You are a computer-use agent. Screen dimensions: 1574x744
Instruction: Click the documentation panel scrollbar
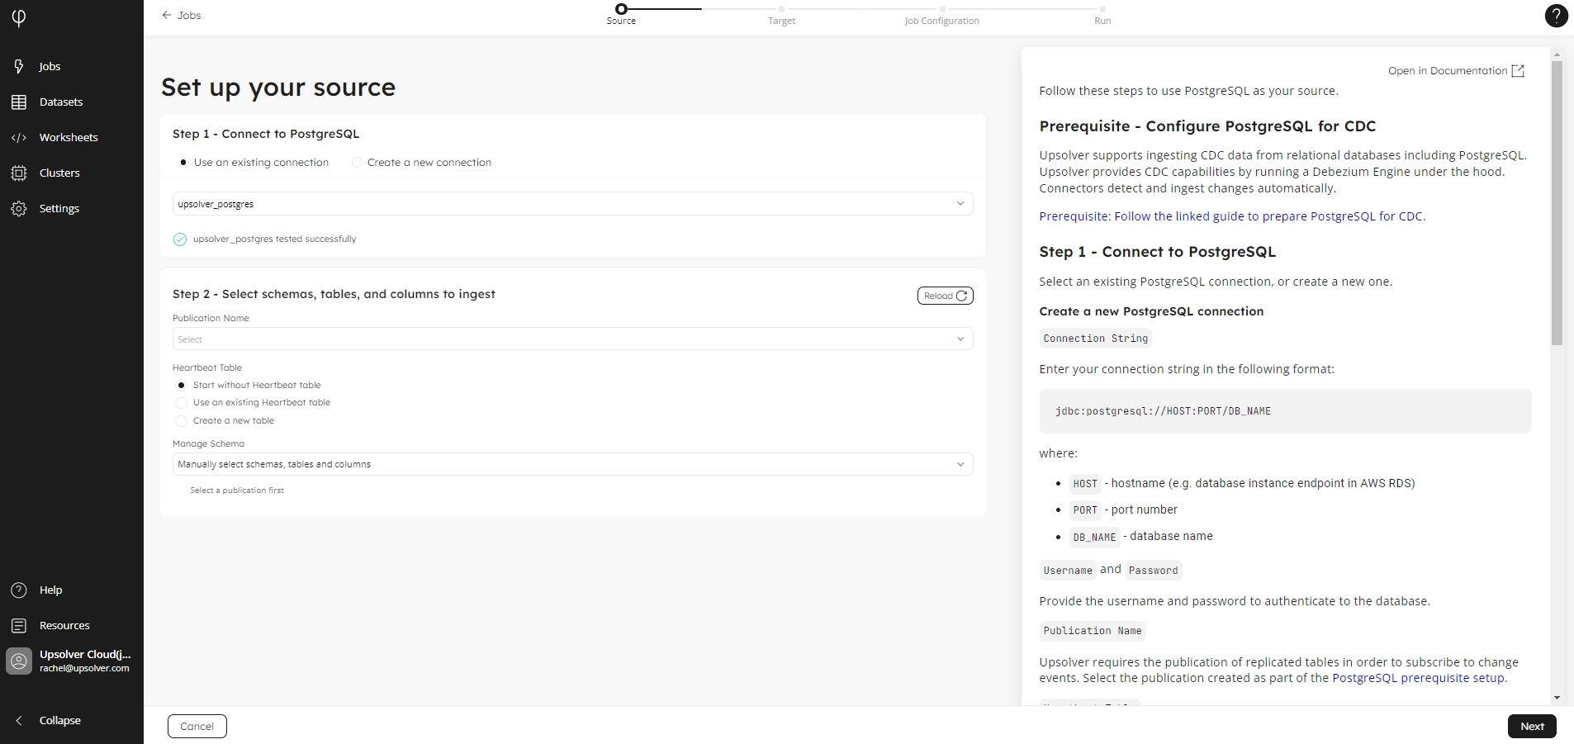[1557, 202]
